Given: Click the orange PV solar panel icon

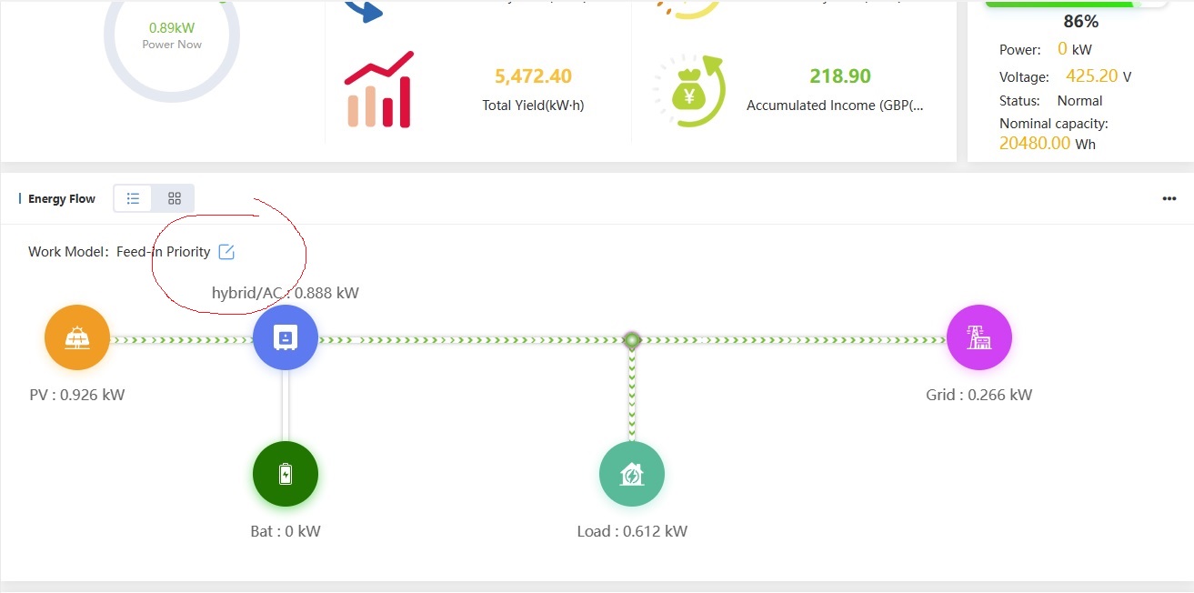Looking at the screenshot, I should click(77, 338).
